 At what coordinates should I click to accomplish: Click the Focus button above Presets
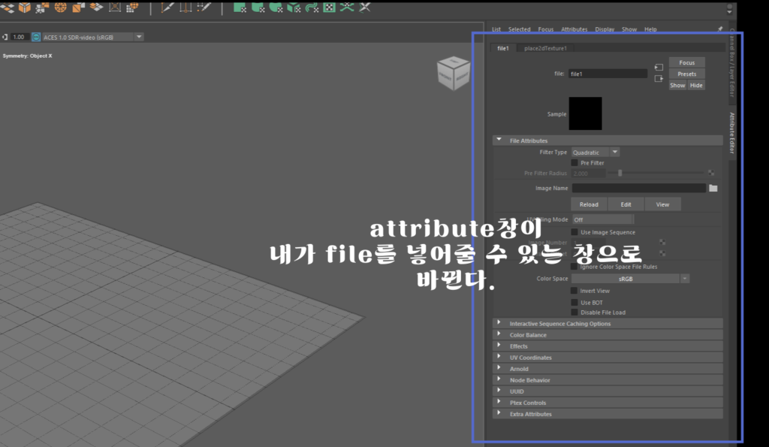(686, 63)
